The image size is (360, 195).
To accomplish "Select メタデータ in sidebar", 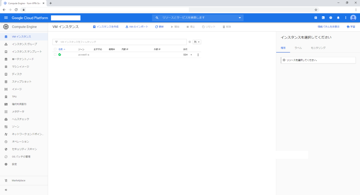I will [18, 112].
